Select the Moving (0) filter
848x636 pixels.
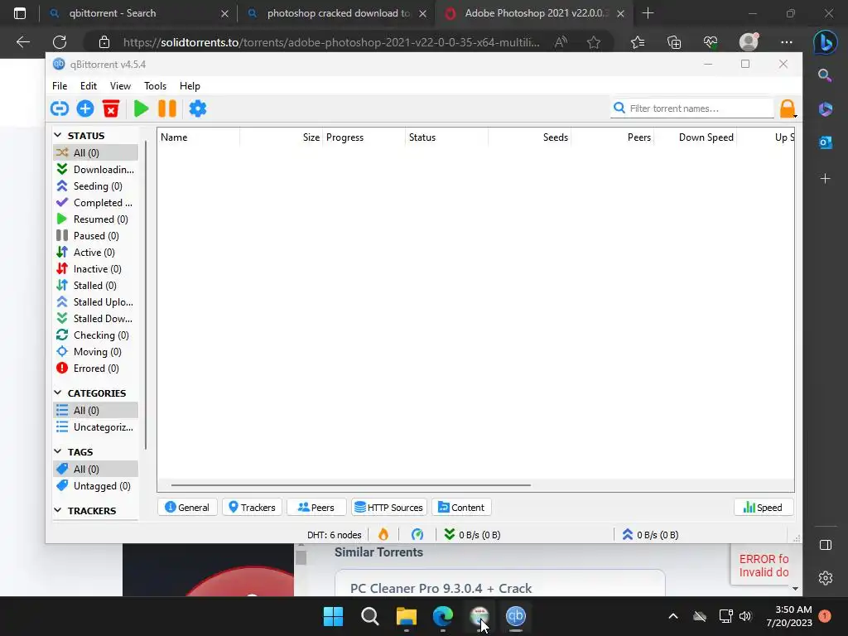click(95, 351)
